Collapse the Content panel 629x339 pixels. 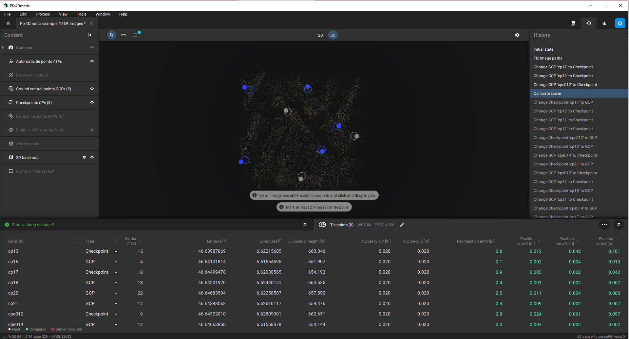[89, 35]
